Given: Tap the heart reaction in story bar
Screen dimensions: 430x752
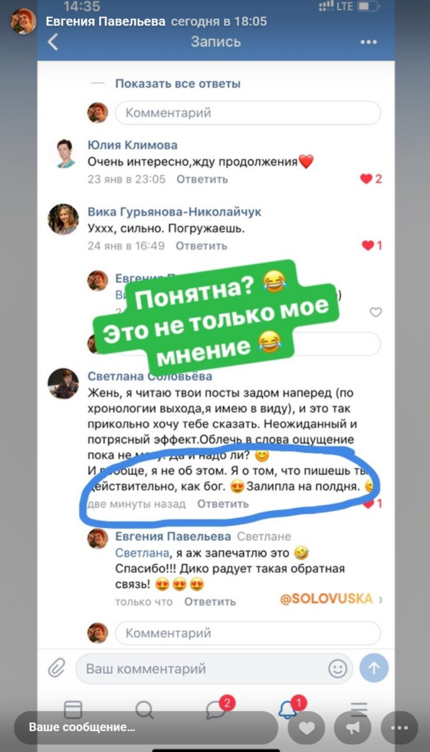Looking at the screenshot, I should (x=306, y=727).
